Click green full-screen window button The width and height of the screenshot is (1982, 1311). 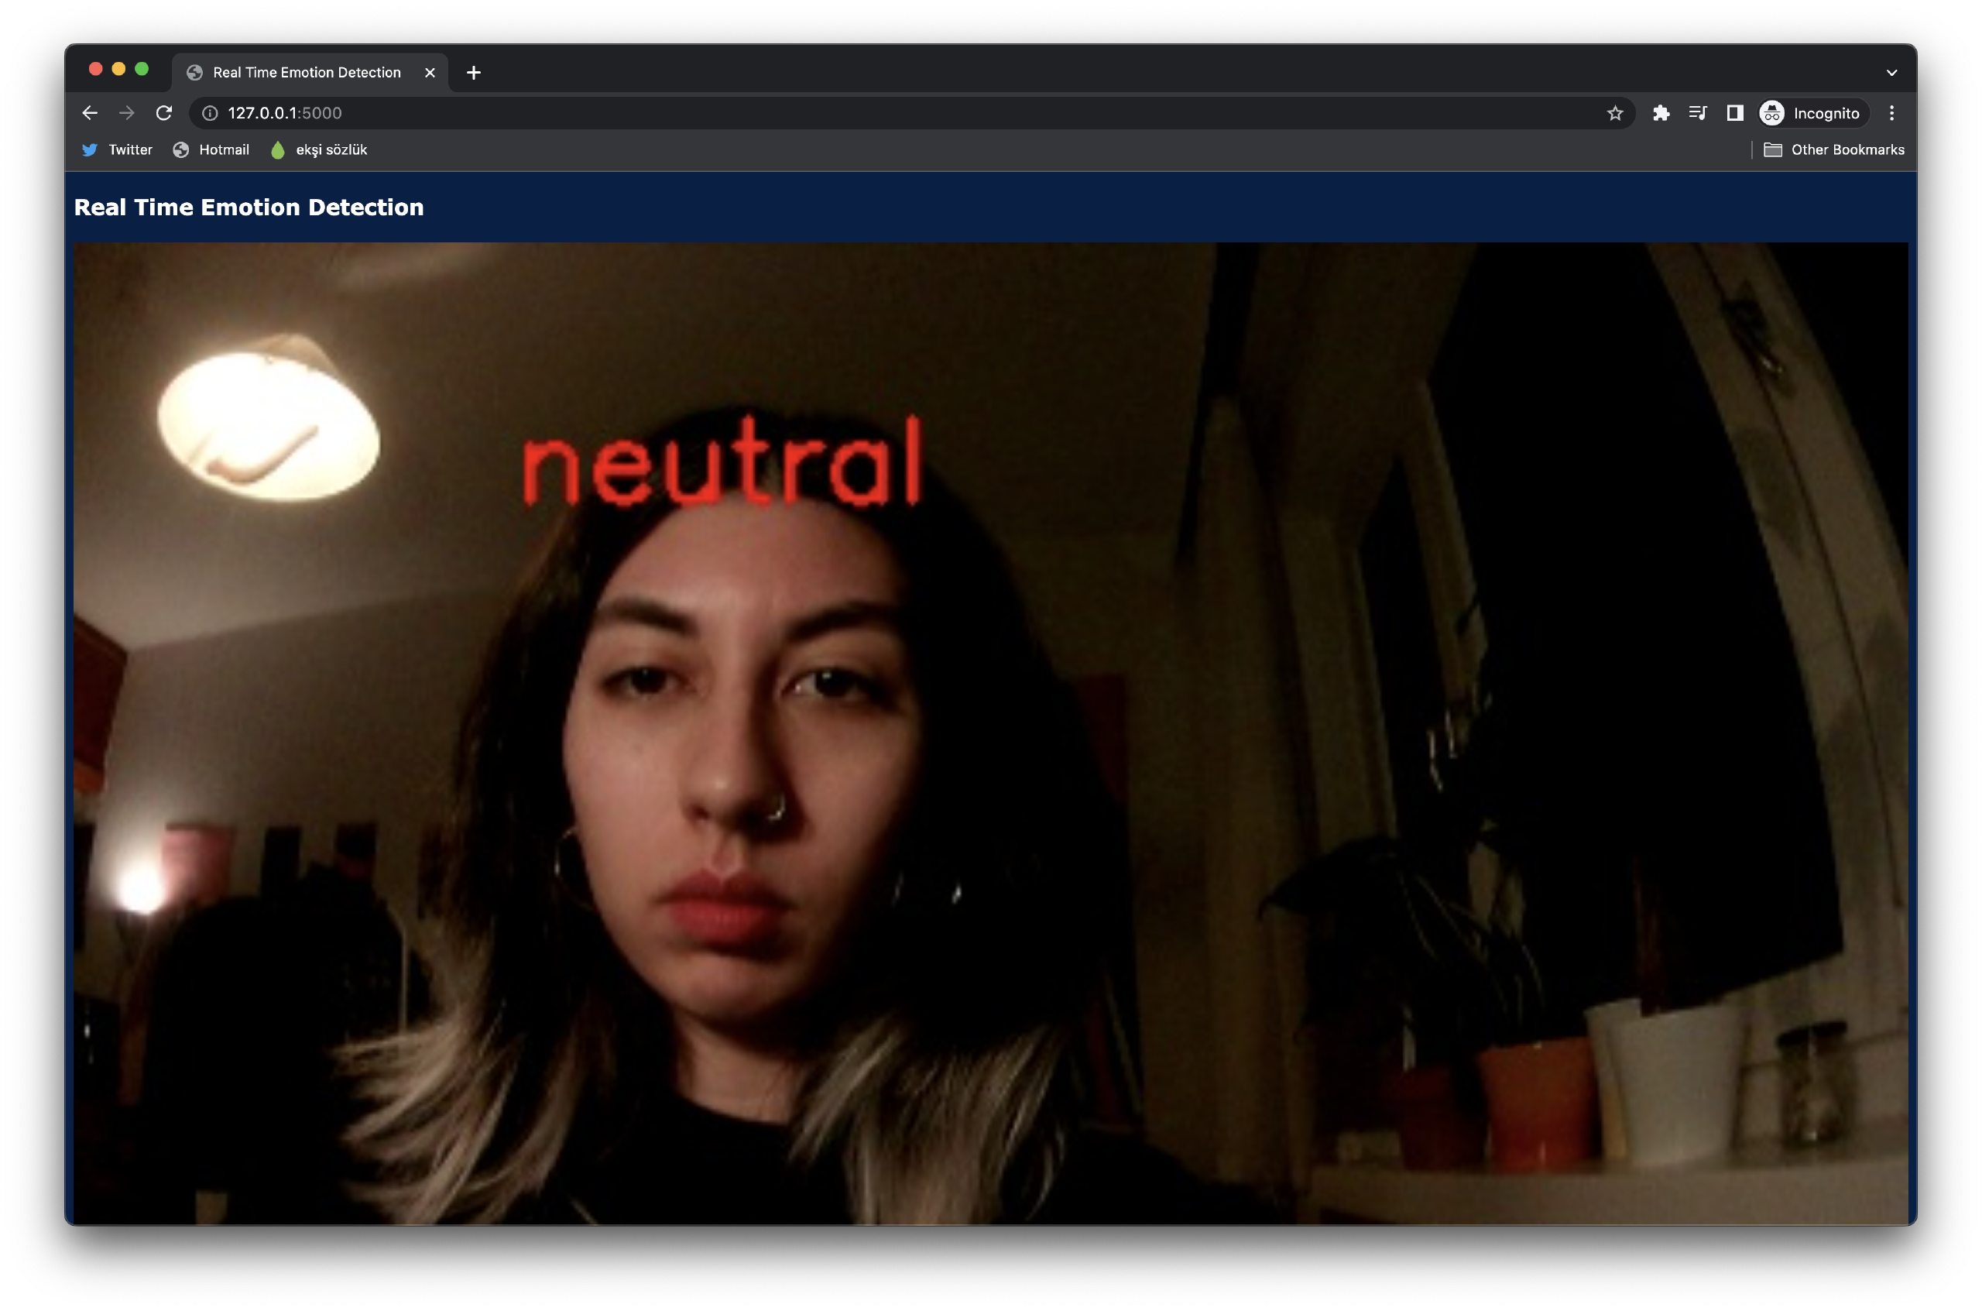(142, 69)
